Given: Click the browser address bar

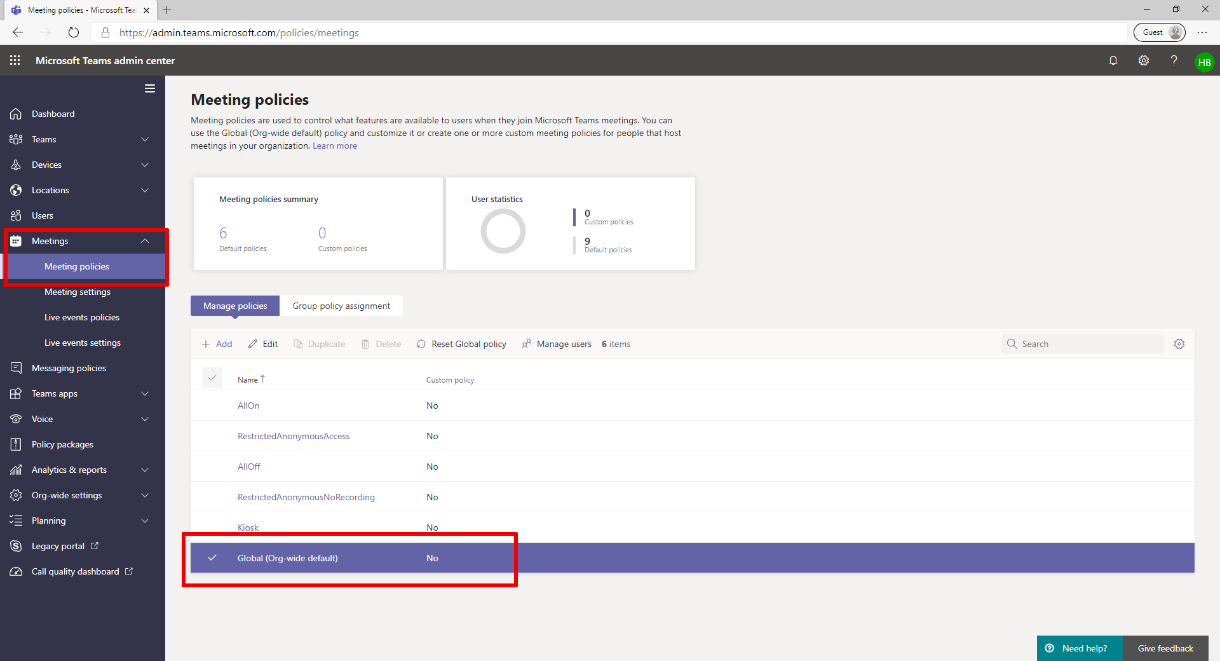Looking at the screenshot, I should click(610, 32).
